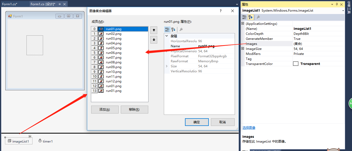Switch dialog property grid to categorized view
Screen dimensions: 352x151
point(167,29)
